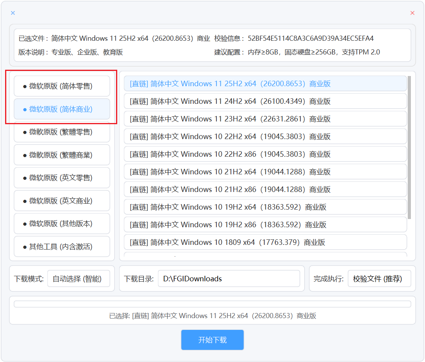Click the list's vertical scrollbar thumb
The width and height of the screenshot is (425, 362).
[409, 148]
